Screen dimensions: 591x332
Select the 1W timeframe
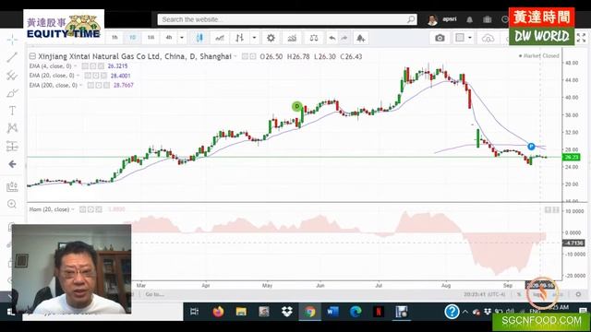151,38
